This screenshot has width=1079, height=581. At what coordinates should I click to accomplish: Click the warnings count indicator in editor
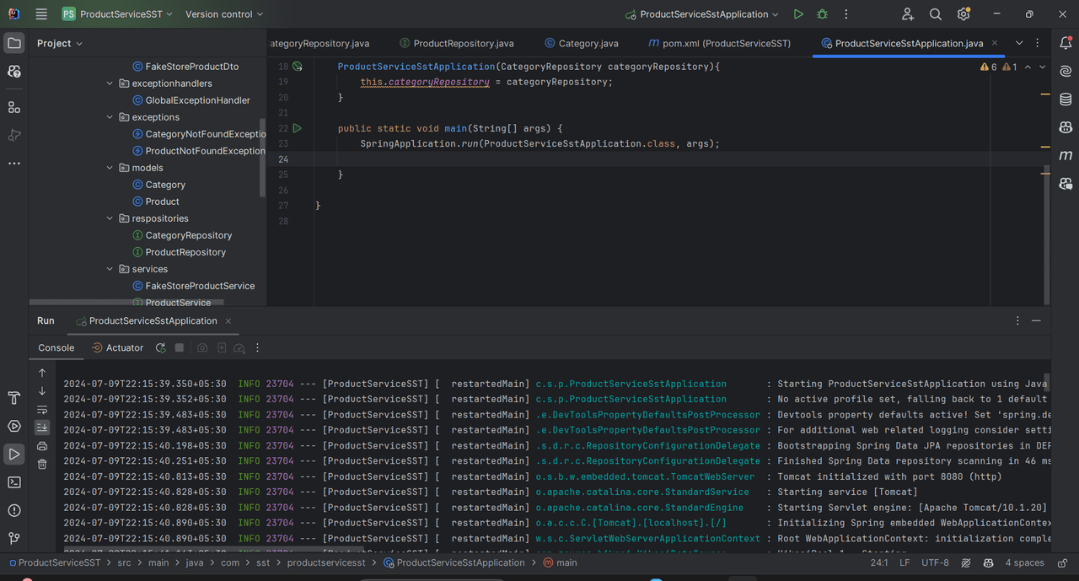click(989, 67)
